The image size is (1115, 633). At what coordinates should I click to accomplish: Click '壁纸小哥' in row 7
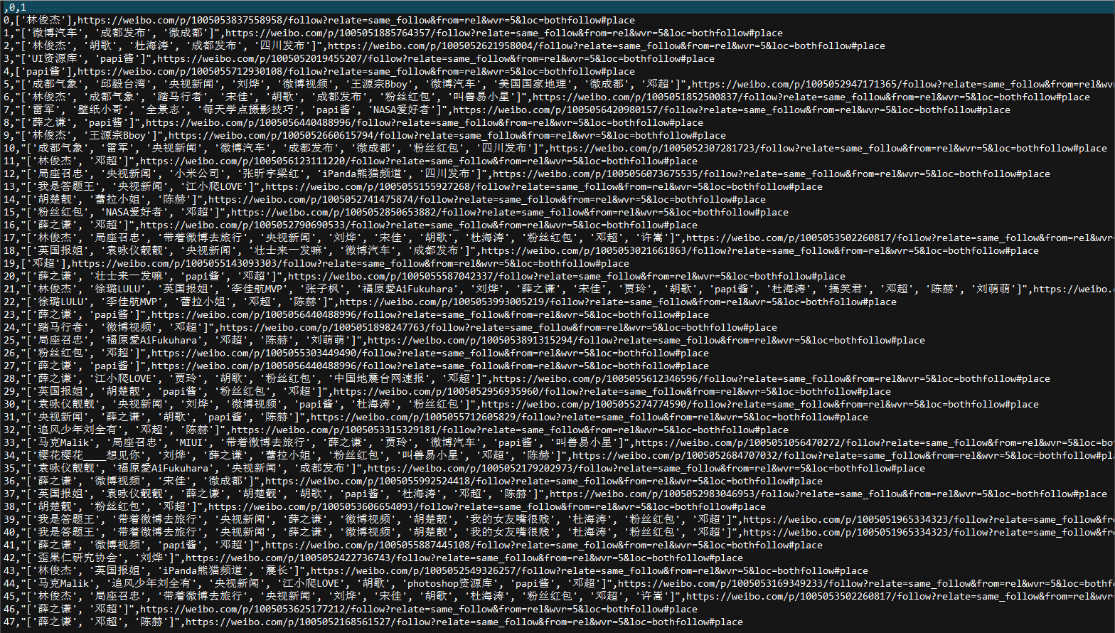click(x=100, y=110)
